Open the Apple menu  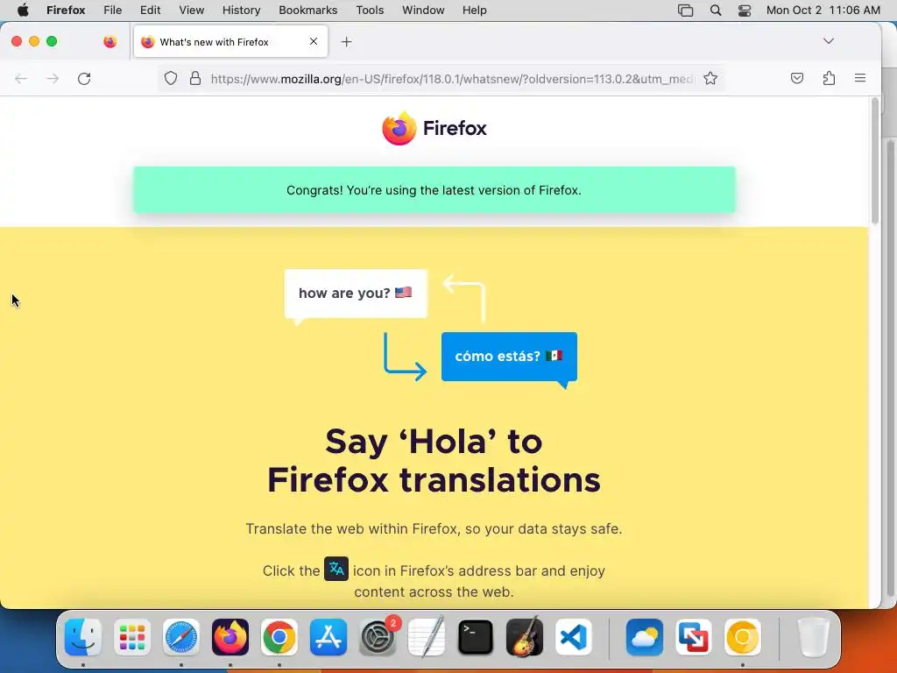click(23, 11)
